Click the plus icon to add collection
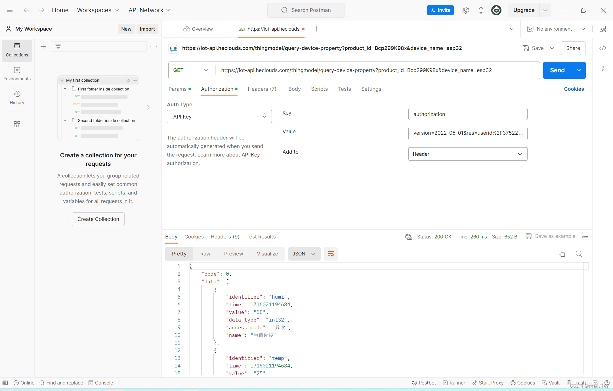 click(x=43, y=47)
